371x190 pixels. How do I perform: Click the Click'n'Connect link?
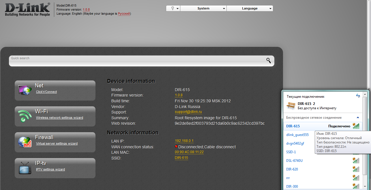click(46, 92)
